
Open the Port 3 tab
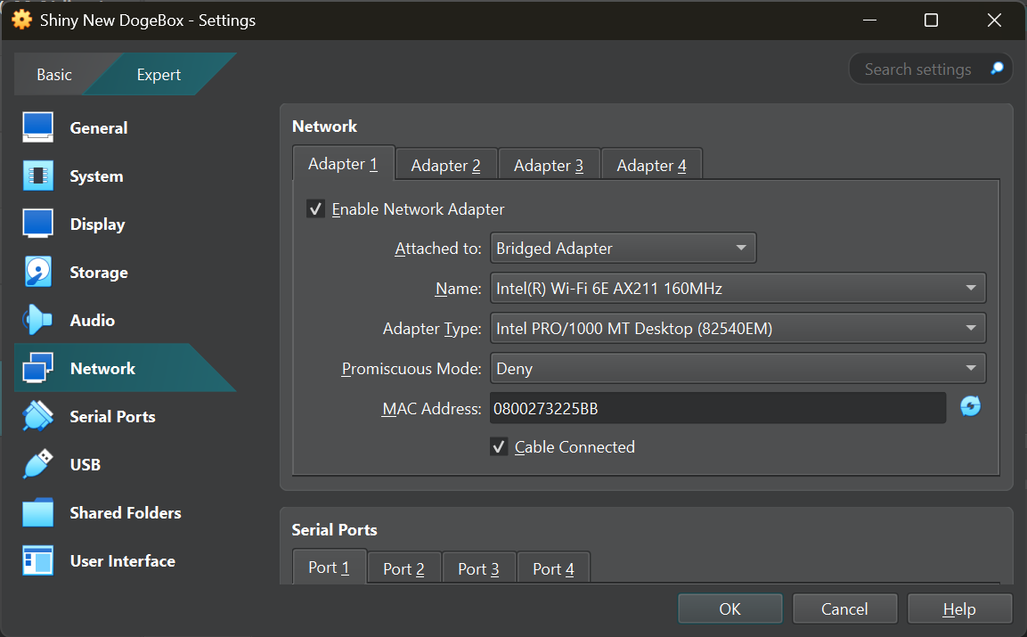pyautogui.click(x=479, y=568)
